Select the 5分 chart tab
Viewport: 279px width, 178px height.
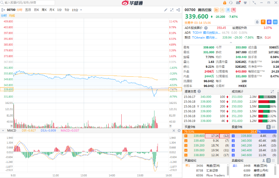point(67,10)
